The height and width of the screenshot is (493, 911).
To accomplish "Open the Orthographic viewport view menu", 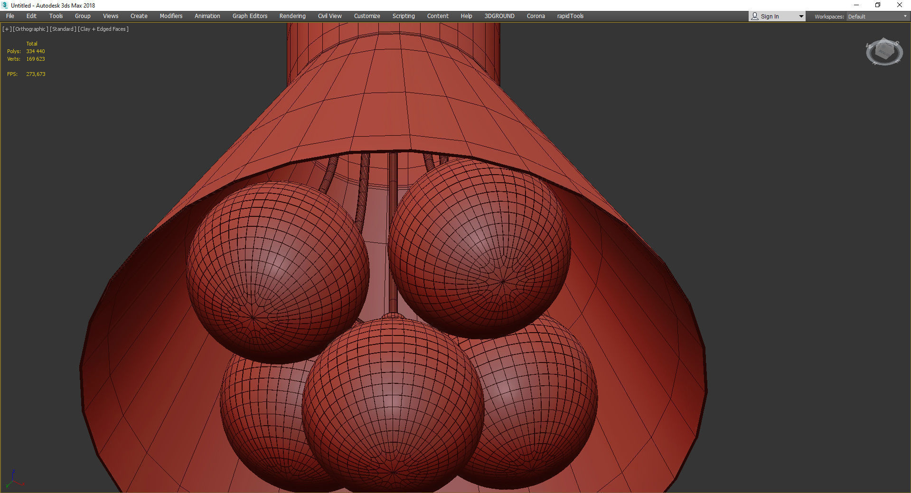I will click(30, 29).
